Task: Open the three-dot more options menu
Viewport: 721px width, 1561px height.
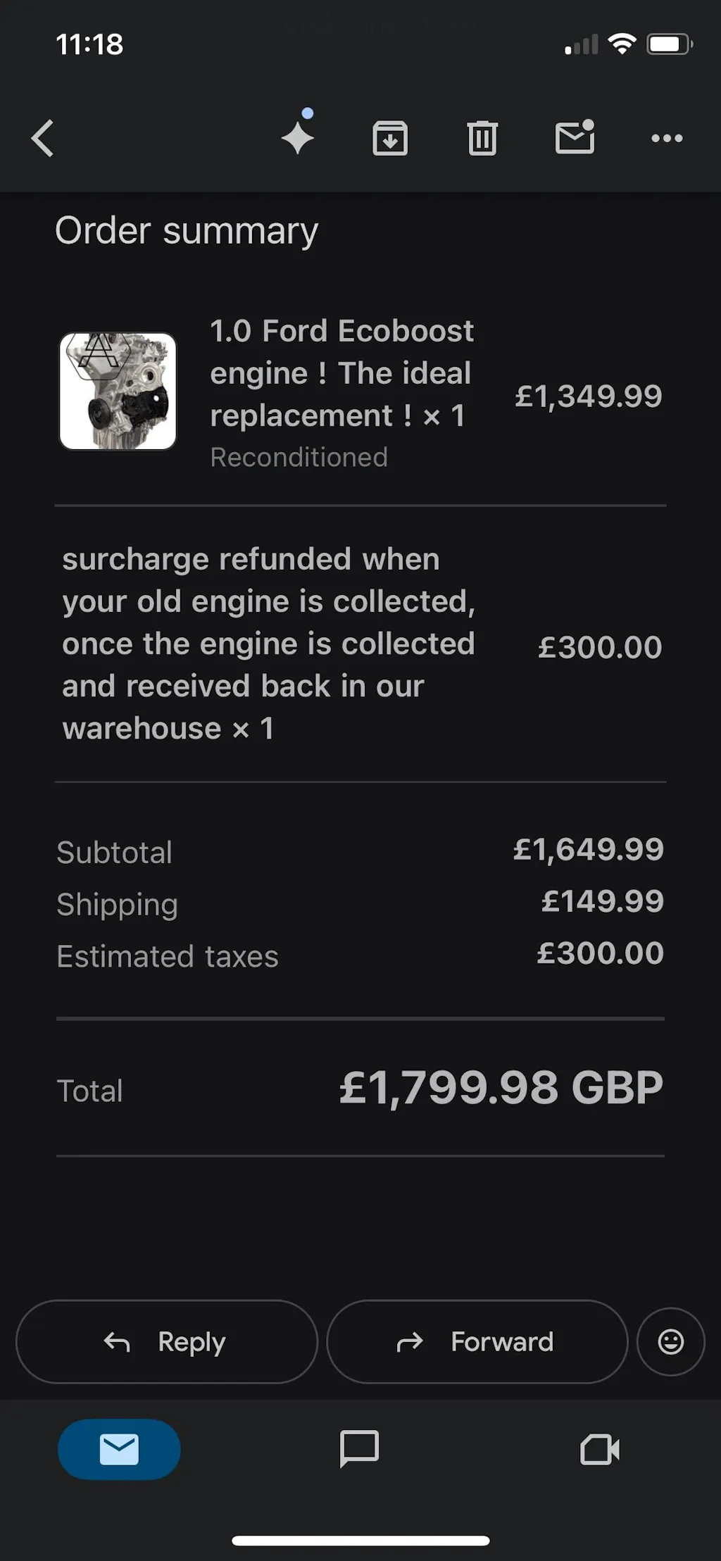Action: coord(667,138)
